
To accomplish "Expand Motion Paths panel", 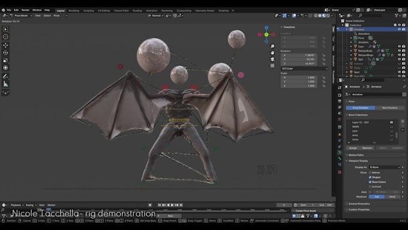I will pyautogui.click(x=356, y=155).
